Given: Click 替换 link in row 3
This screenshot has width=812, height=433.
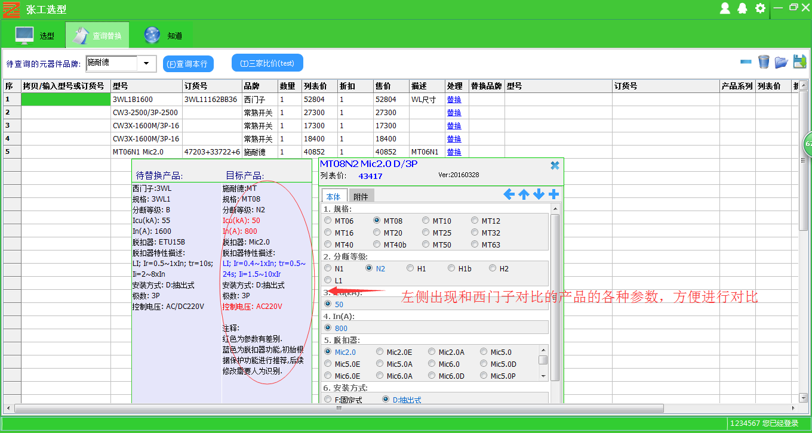Looking at the screenshot, I should [454, 126].
